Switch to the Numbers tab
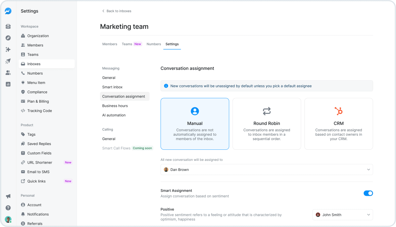The height and width of the screenshot is (227, 396). point(154,44)
